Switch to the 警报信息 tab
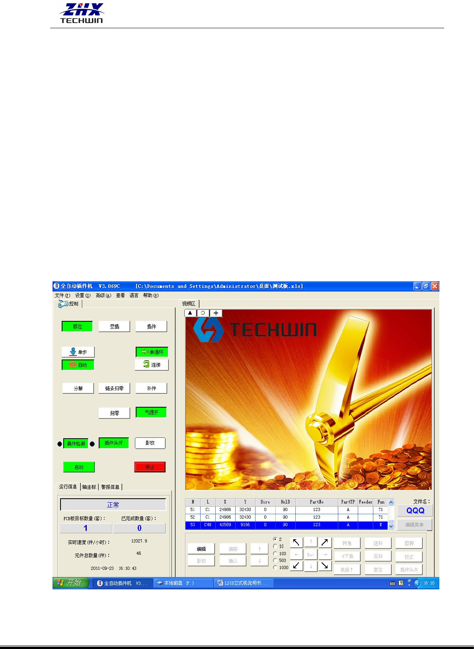Viewport: 474px width, 649px height. click(110, 487)
